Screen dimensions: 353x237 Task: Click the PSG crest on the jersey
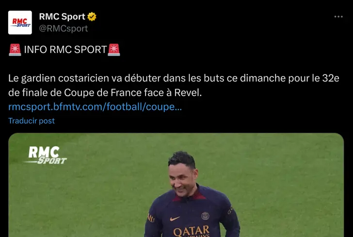coord(205,216)
